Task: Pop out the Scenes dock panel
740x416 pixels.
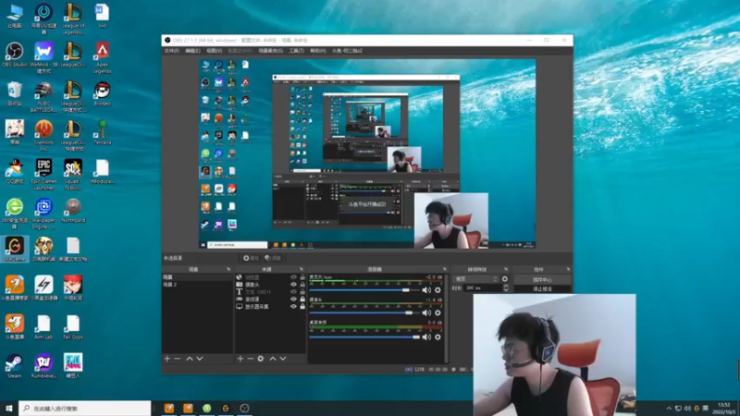Action: coord(228,269)
